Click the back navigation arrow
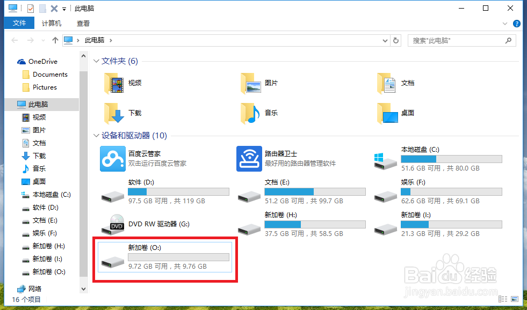The image size is (527, 310). click(15, 40)
